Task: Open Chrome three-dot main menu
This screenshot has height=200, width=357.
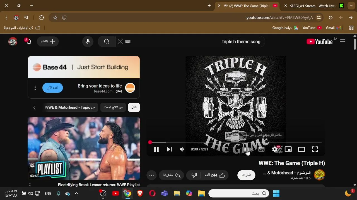Action: click(6, 17)
